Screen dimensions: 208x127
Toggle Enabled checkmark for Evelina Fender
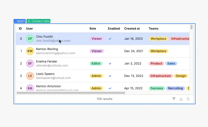[110, 63]
